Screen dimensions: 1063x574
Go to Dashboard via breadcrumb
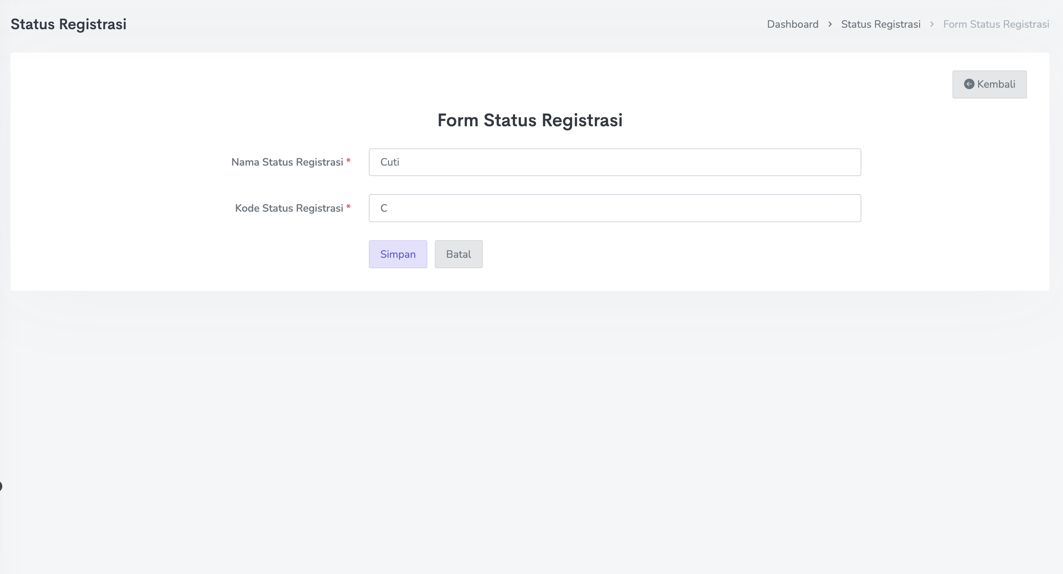(792, 24)
